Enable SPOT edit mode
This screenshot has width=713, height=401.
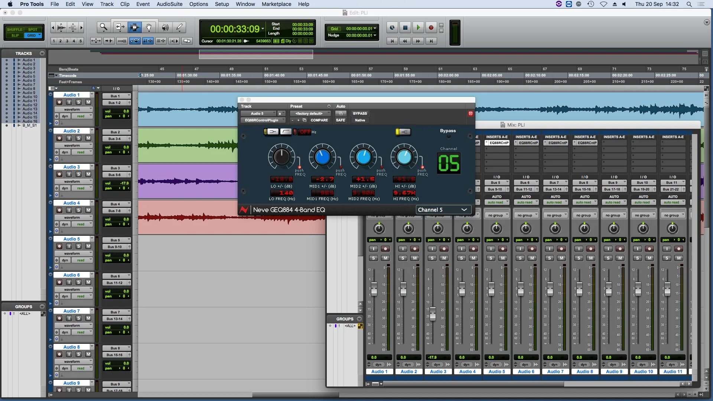tap(33, 29)
